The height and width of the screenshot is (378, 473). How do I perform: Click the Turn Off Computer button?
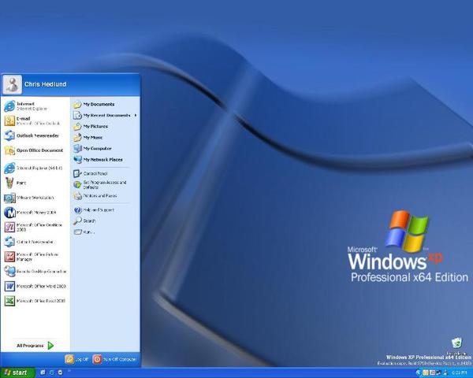[114, 359]
